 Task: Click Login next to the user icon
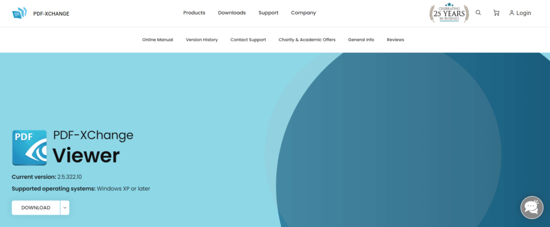coord(520,13)
